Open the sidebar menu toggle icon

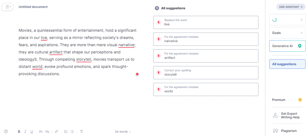8,7
